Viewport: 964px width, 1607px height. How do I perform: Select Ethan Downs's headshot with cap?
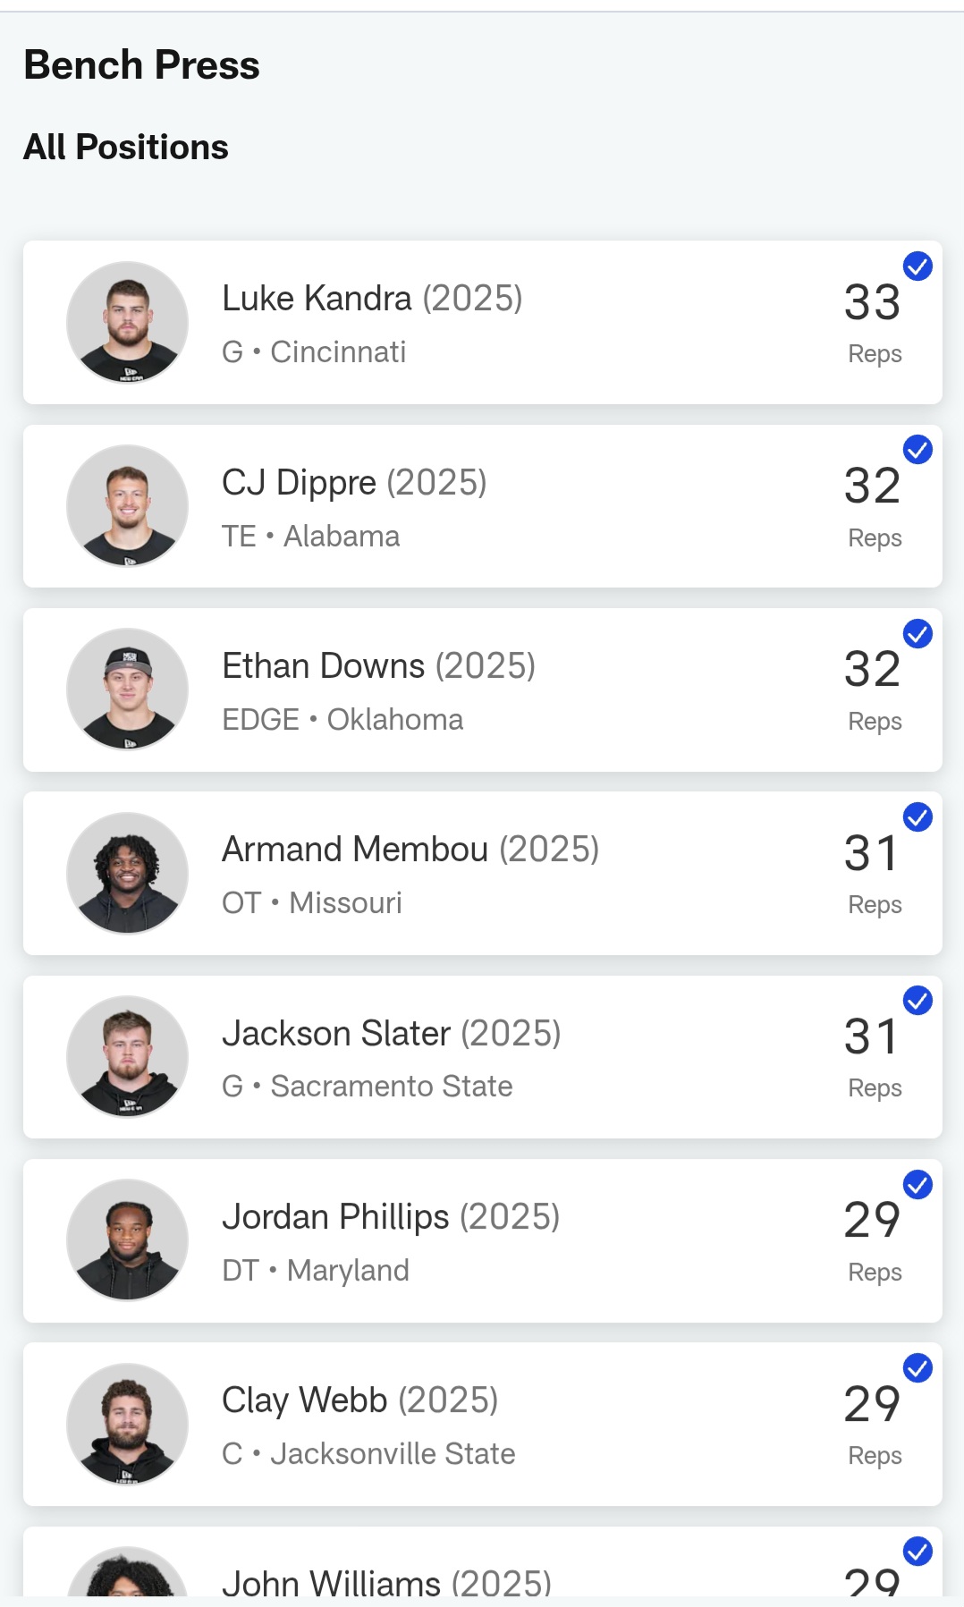pos(128,689)
